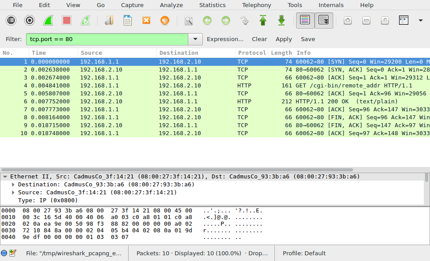Sort by the Destination column header
The width and height of the screenshot is (430, 261).
tap(196, 53)
